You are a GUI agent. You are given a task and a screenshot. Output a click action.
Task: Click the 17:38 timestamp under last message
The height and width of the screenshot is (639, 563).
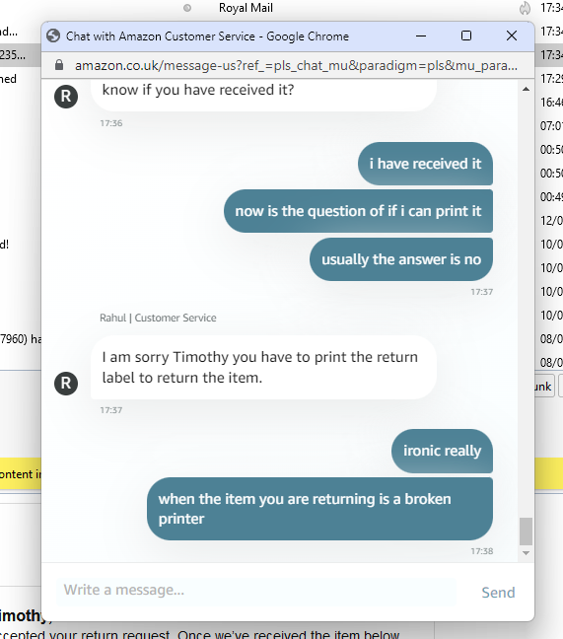click(x=482, y=551)
